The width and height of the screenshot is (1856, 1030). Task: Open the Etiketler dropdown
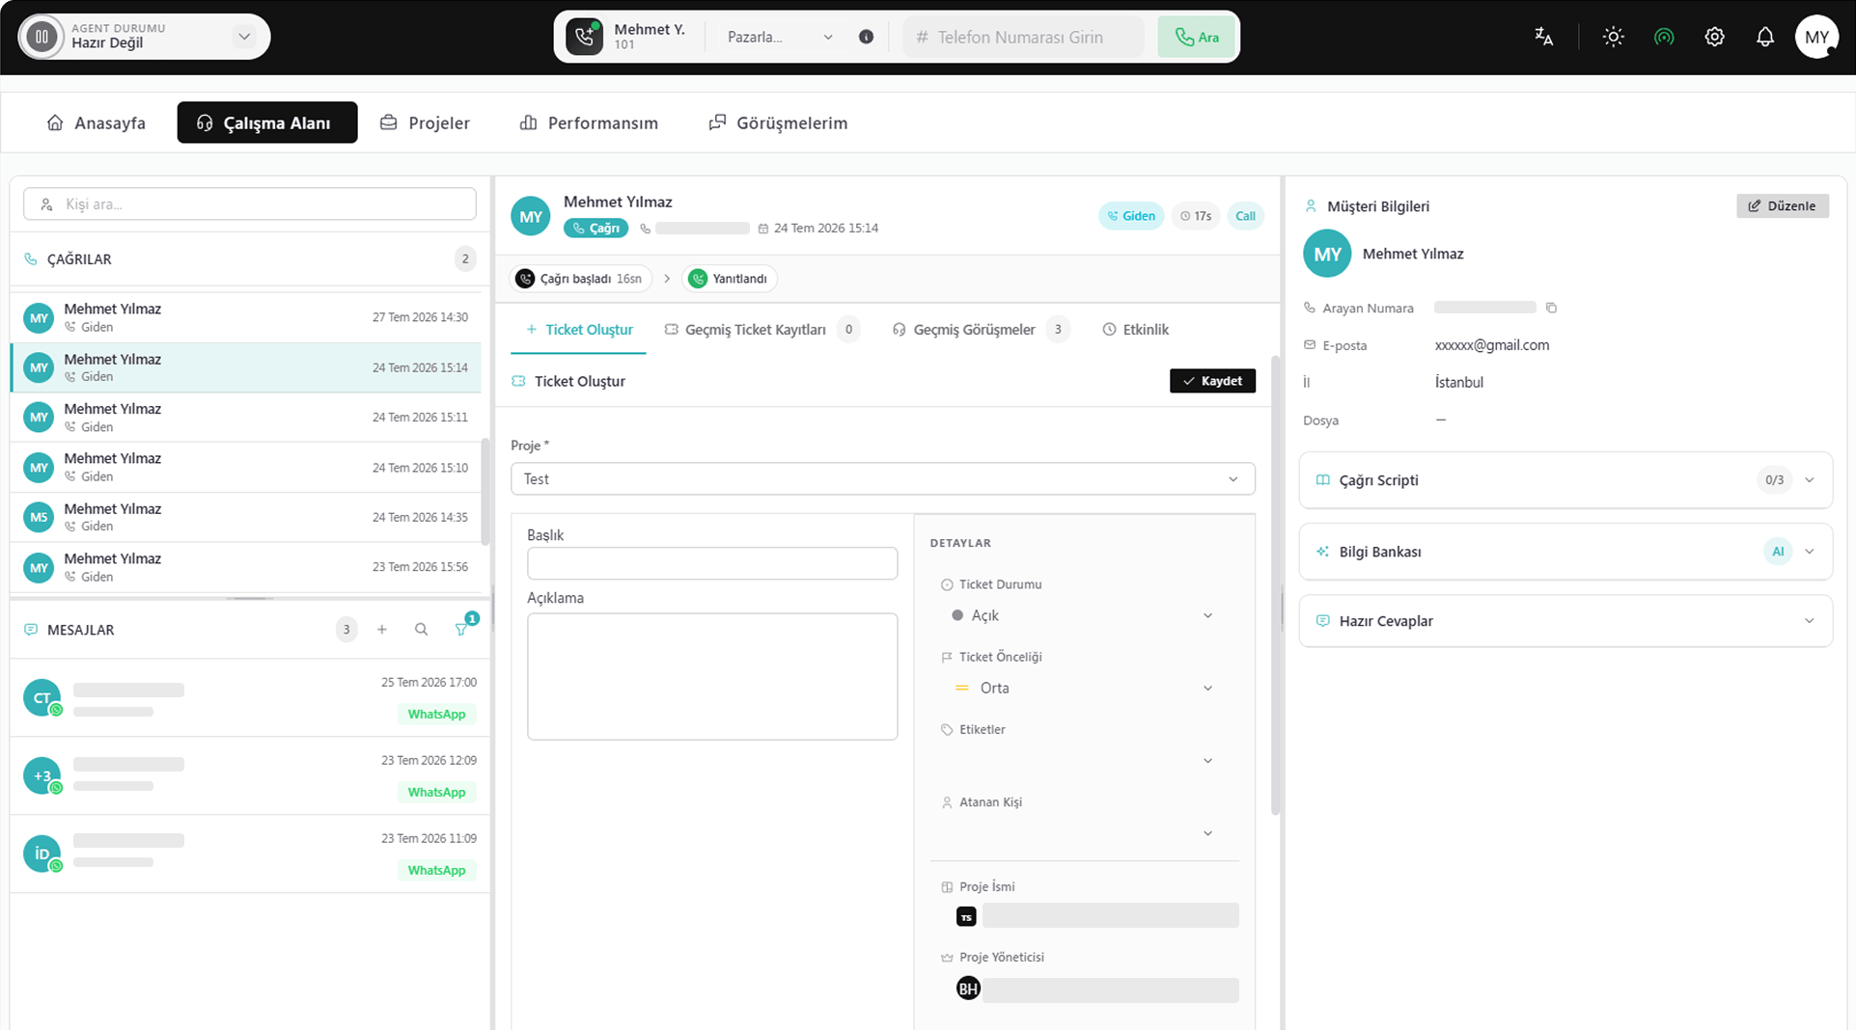click(1082, 761)
